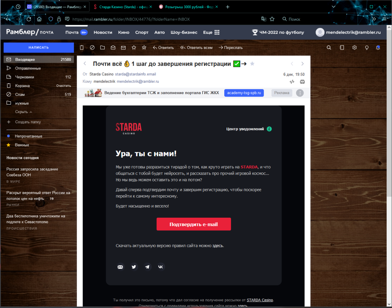This screenshot has width=392, height=308.
Task: Go to next message arrow
Action: point(302,64)
